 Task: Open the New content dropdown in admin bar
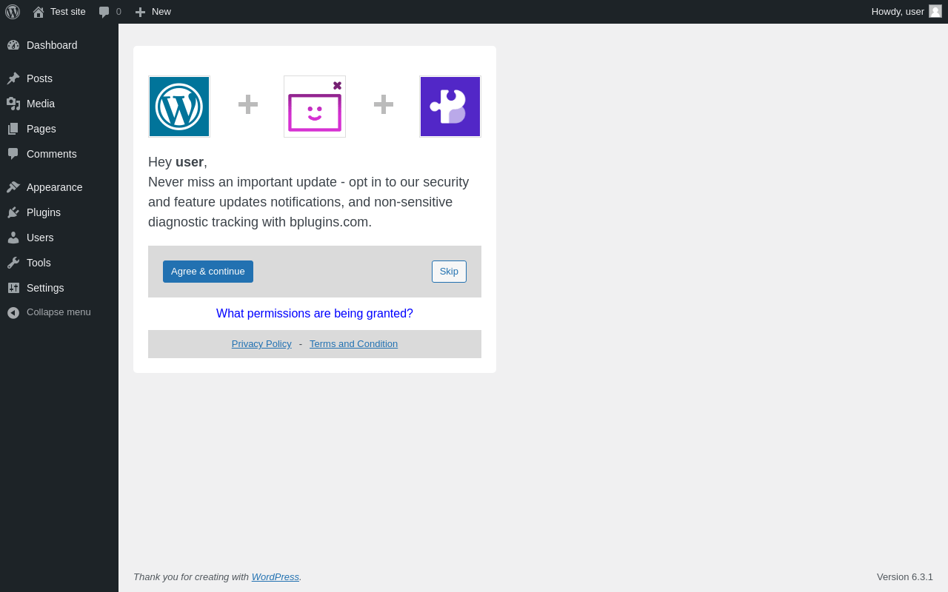pos(153,12)
